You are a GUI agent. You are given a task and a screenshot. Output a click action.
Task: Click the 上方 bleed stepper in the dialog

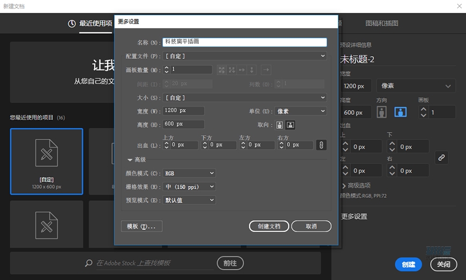(x=167, y=145)
